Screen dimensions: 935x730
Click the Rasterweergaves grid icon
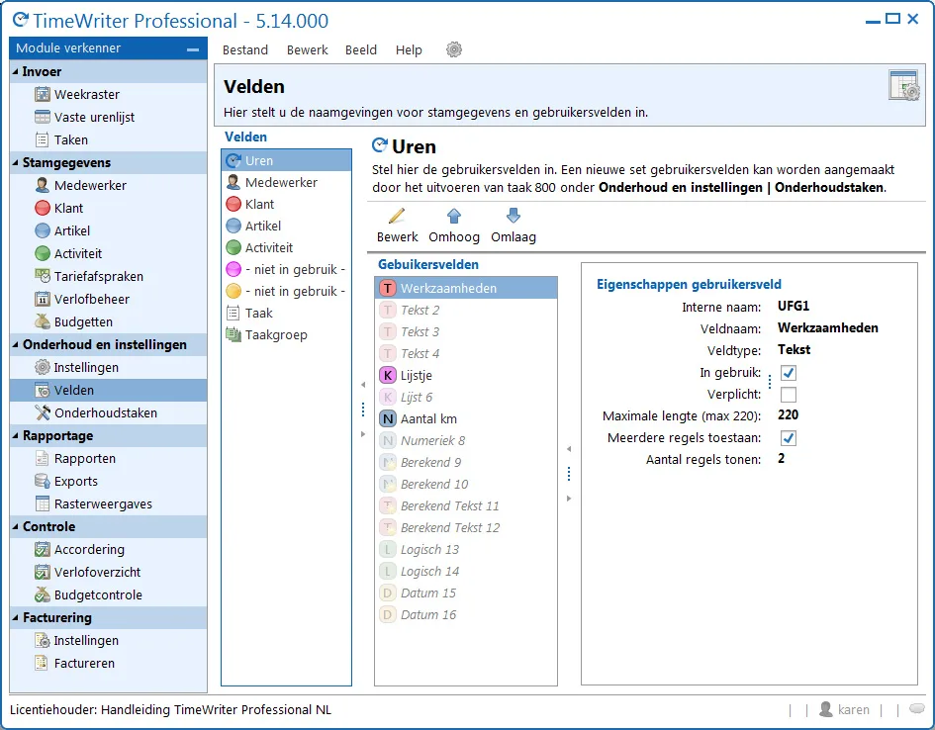point(43,503)
